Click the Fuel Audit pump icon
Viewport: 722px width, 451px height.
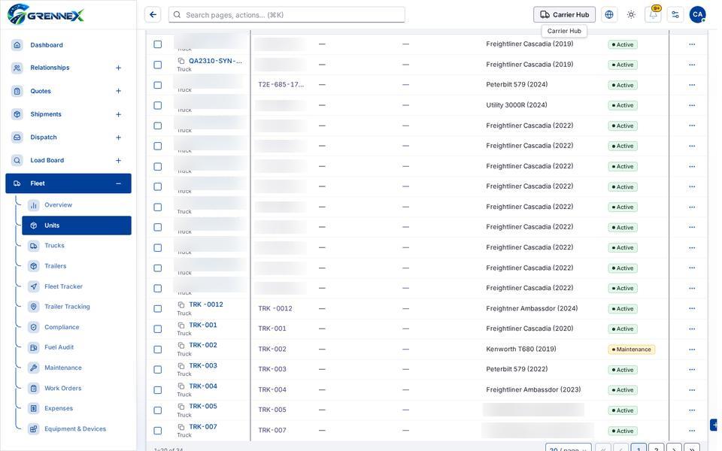(x=34, y=347)
